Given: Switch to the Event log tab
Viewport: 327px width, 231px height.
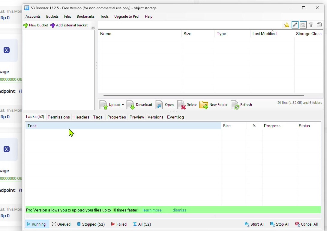Looking at the screenshot, I should point(175,117).
